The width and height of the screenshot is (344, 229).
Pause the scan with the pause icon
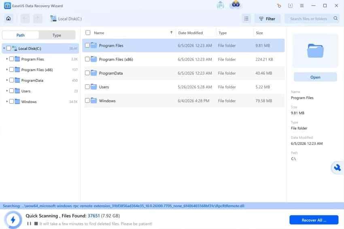29,223
